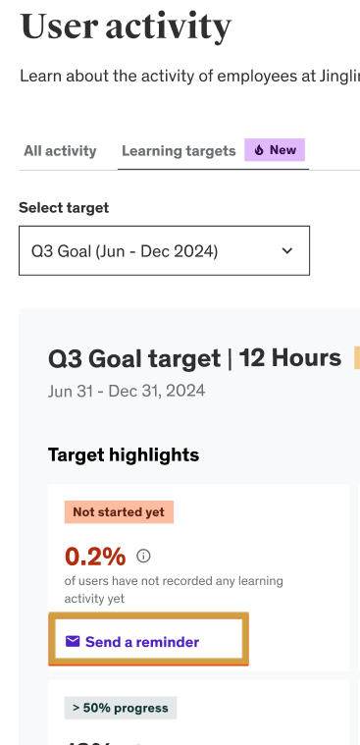360x745 pixels.
Task: Click the Select target field label
Action: (x=64, y=208)
